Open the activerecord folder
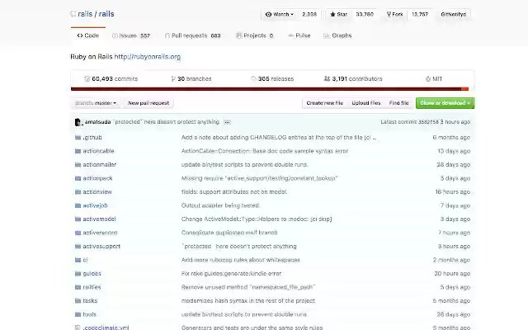This screenshot has width=528, height=330. tap(100, 233)
